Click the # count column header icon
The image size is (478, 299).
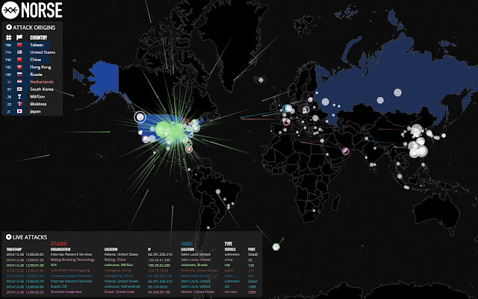pyautogui.click(x=8, y=37)
